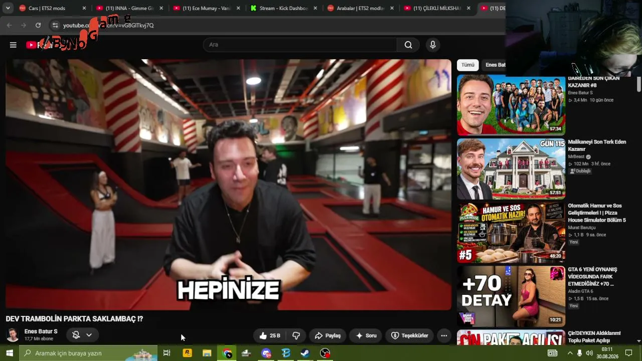
Task: Toggle the notification bell for Enes Batur S
Action: click(x=76, y=335)
